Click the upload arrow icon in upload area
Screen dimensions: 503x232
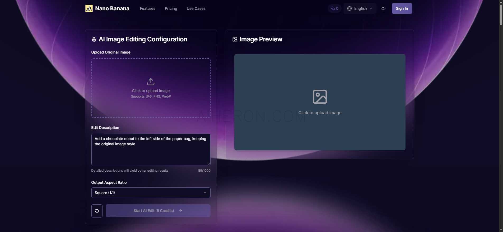click(151, 82)
